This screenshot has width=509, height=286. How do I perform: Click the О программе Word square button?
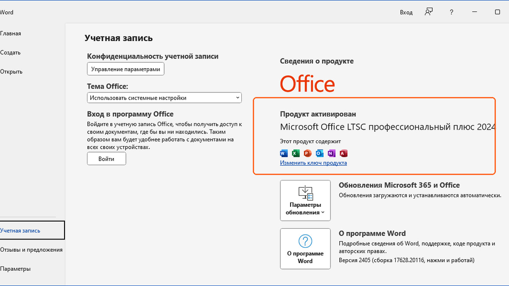click(x=305, y=249)
